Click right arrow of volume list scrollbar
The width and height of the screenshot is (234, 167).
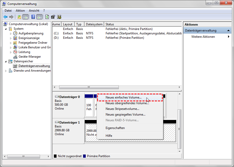[x=180, y=87]
